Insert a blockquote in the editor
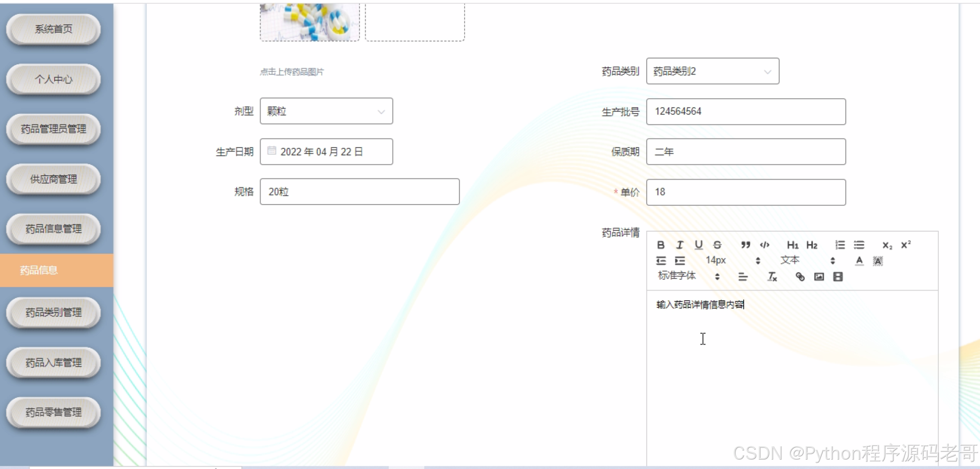Screen dimensions: 980x469 coord(745,245)
